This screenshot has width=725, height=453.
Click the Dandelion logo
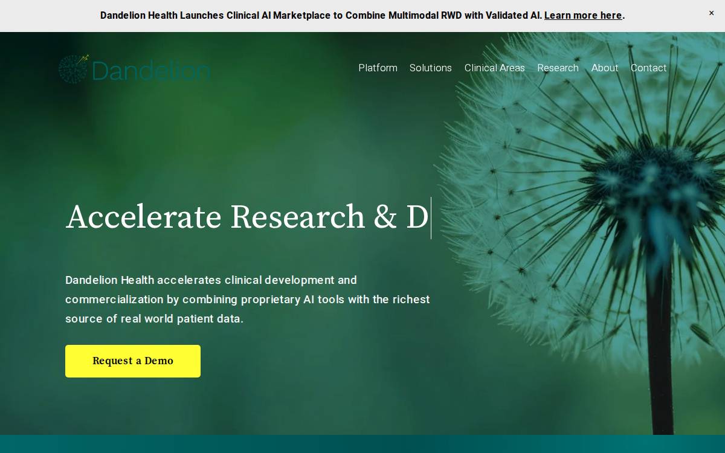[134, 69]
